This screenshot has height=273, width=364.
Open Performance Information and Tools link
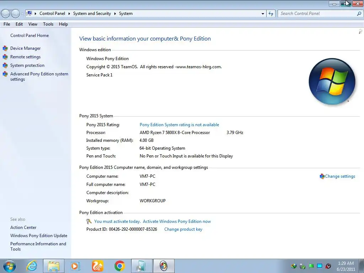pyautogui.click(x=38, y=247)
